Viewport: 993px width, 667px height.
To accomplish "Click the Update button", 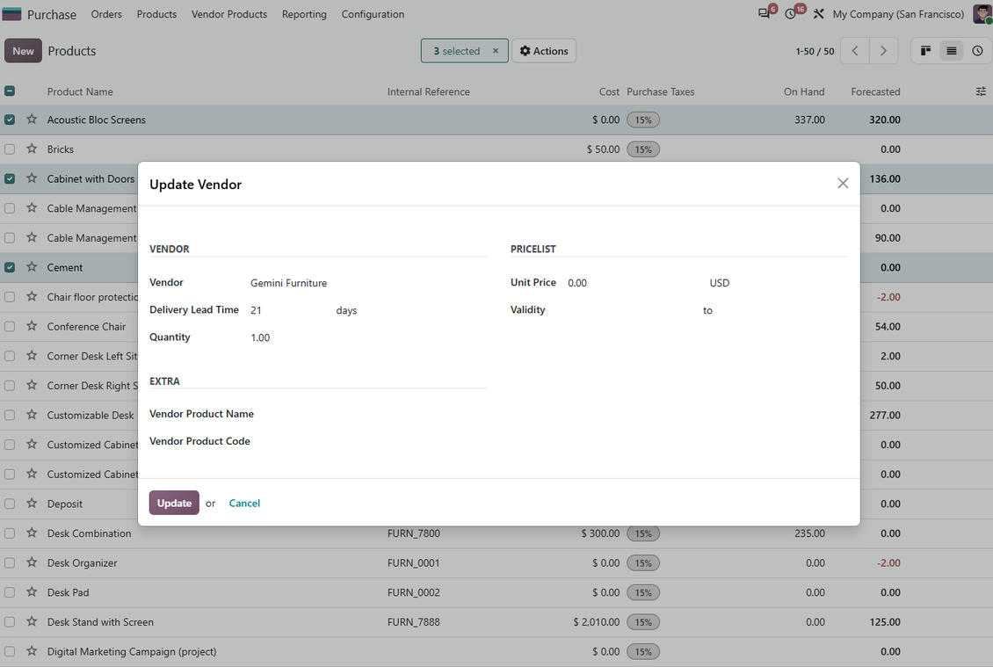I will 174,503.
